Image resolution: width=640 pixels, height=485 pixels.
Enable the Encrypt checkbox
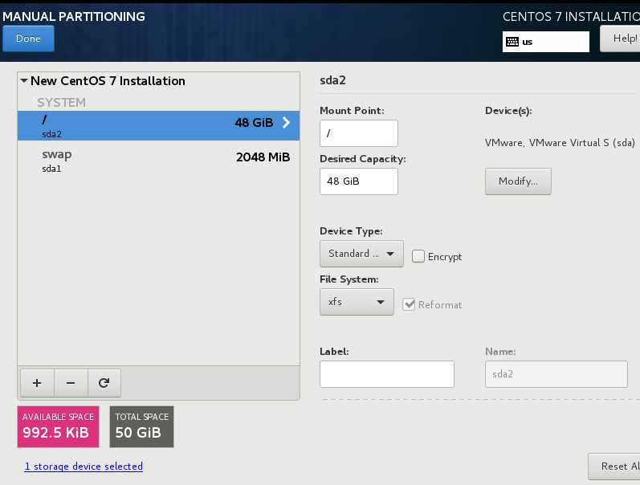click(x=418, y=256)
